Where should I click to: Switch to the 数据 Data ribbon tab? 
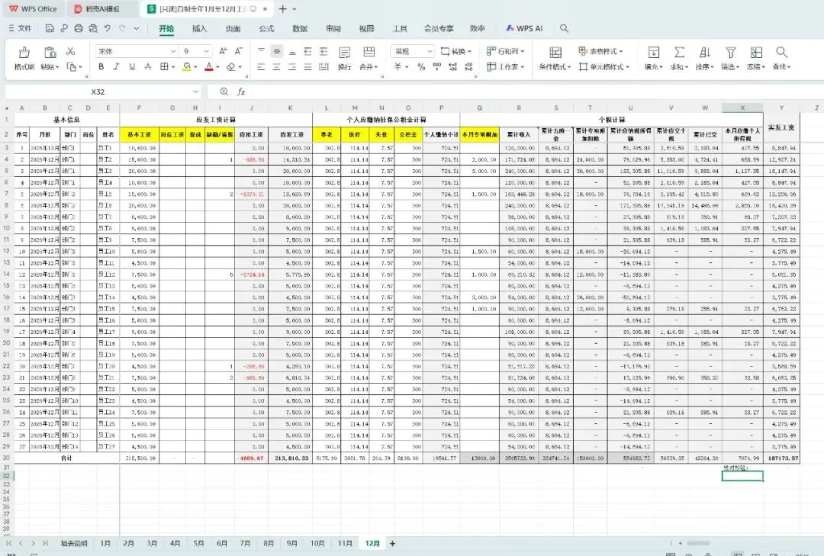tap(300, 28)
